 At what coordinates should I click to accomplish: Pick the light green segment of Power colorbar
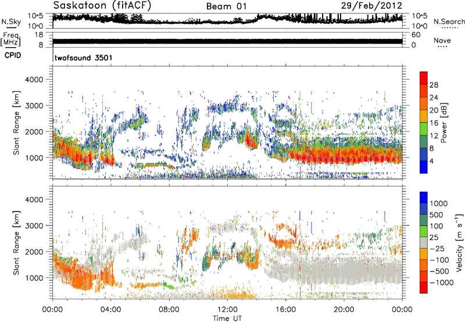(424, 128)
